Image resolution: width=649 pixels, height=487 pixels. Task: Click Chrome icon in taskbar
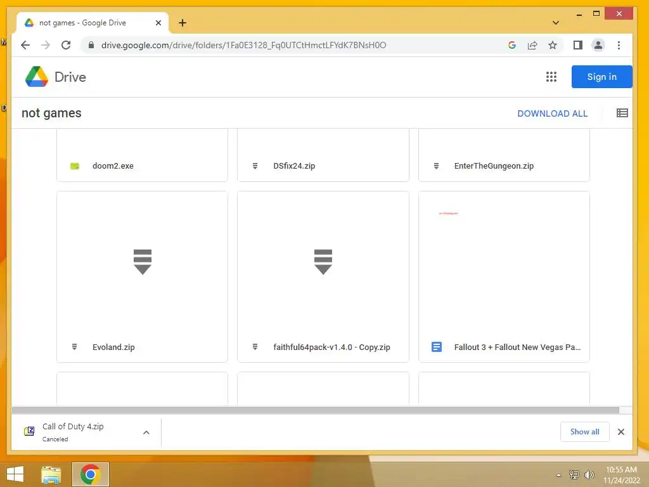point(90,474)
